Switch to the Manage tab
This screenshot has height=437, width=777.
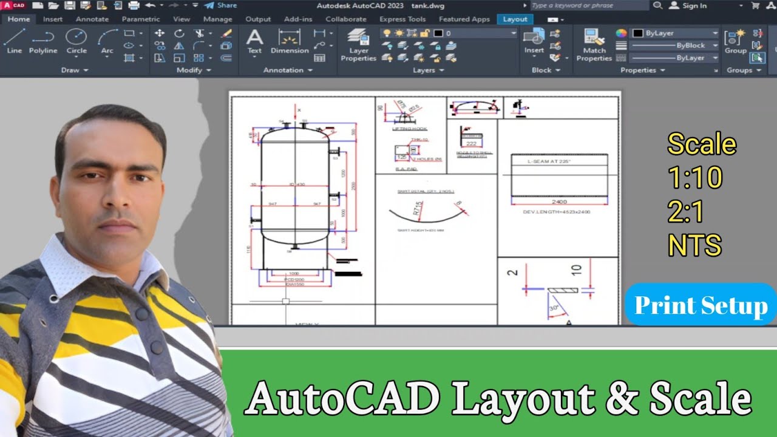[217, 19]
